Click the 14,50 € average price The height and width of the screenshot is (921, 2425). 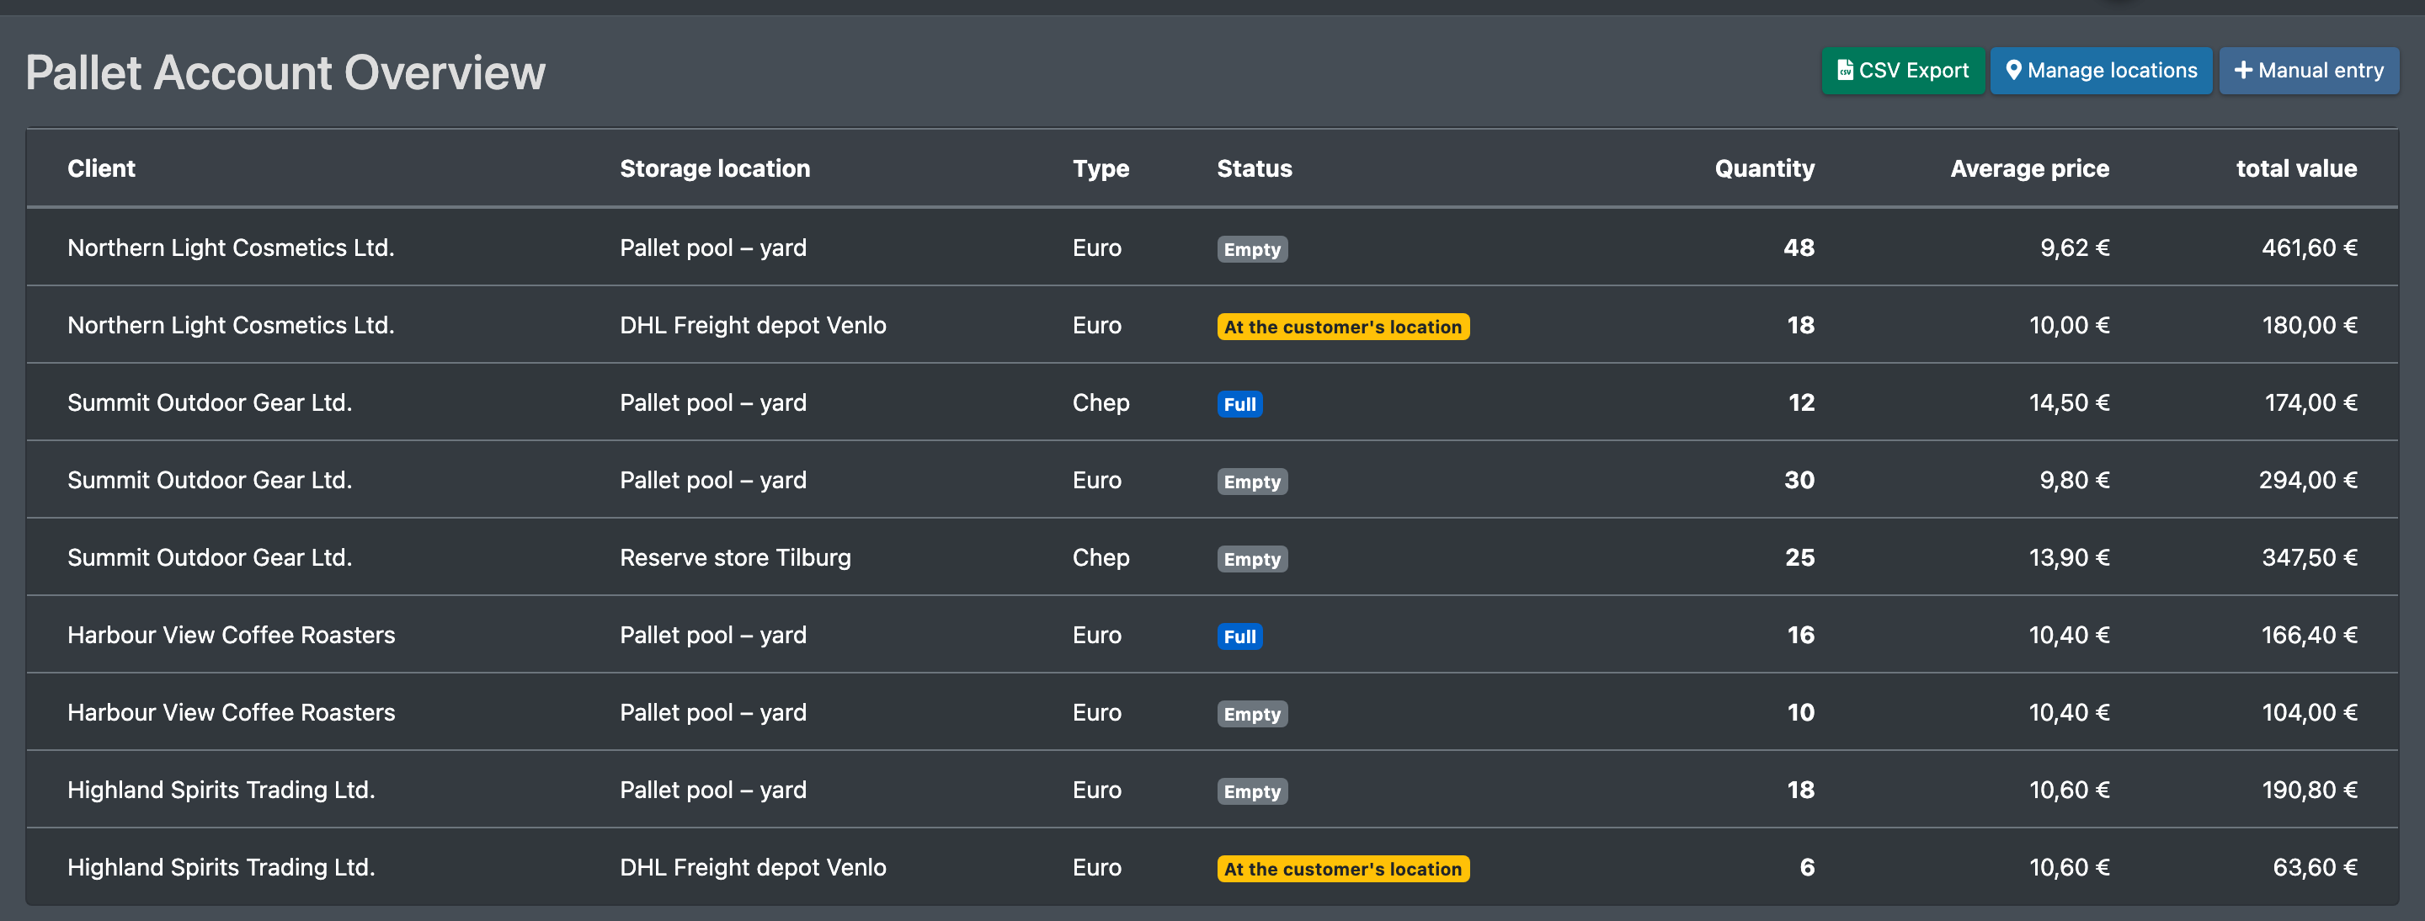coord(2068,402)
